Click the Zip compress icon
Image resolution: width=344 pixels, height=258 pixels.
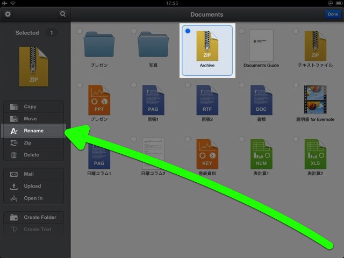pos(13,143)
